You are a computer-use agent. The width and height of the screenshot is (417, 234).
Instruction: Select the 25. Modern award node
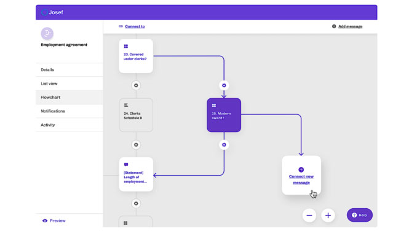click(x=224, y=115)
